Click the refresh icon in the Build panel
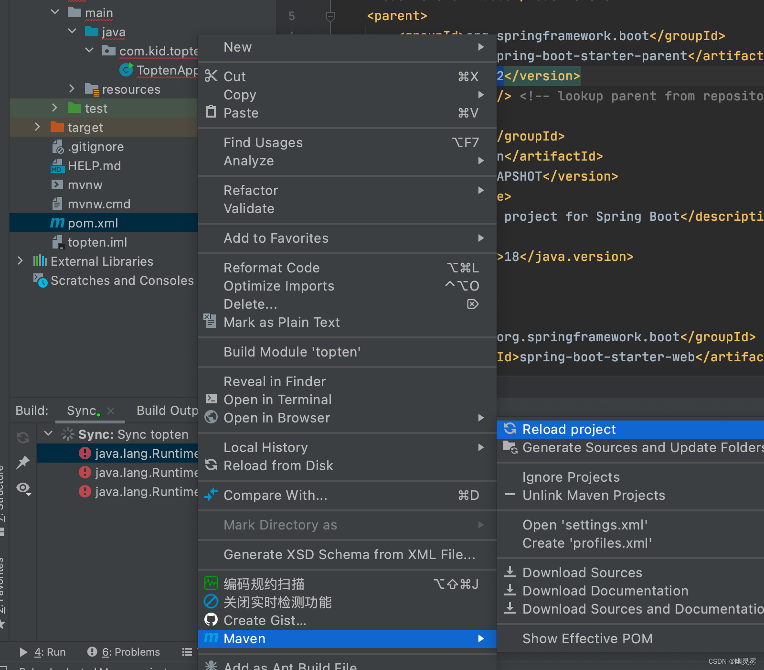The image size is (764, 670). 22,436
